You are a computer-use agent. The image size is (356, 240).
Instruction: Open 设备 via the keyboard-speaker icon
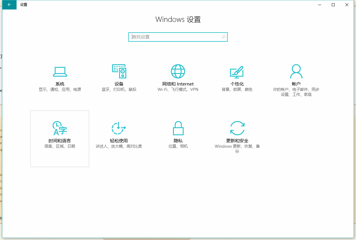119,71
